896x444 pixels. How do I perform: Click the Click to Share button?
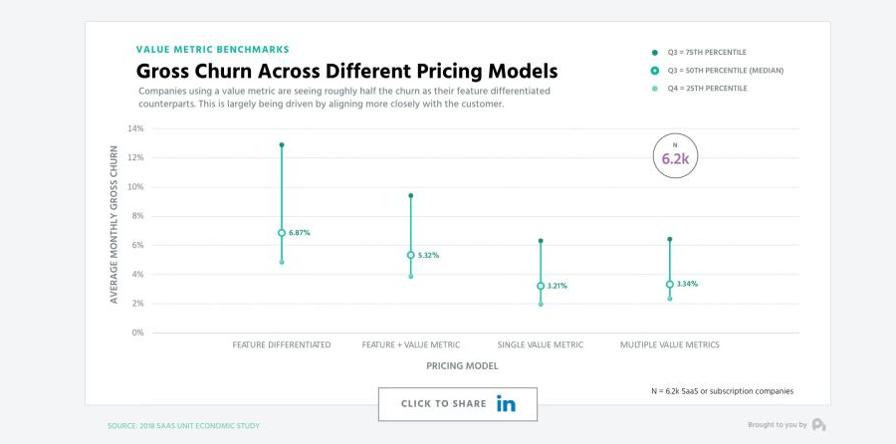coord(458,404)
